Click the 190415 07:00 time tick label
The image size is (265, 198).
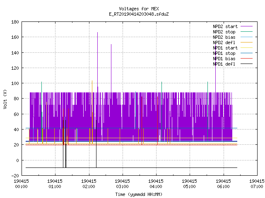point(257,184)
